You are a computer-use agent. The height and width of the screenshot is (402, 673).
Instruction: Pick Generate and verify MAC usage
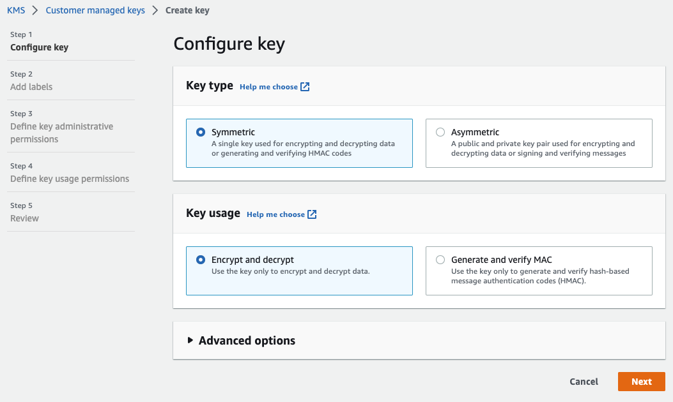click(x=440, y=260)
